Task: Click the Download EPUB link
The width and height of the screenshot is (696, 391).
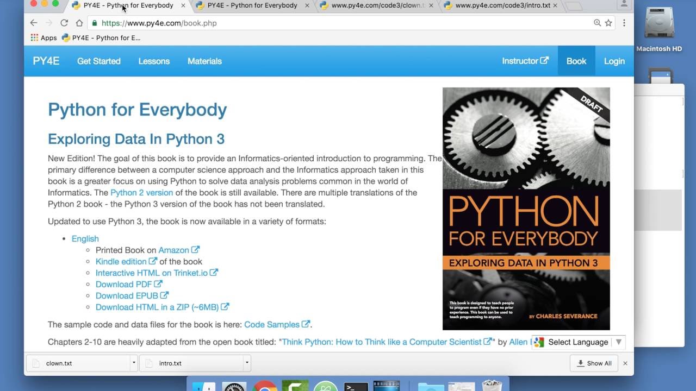Action: tap(132, 295)
